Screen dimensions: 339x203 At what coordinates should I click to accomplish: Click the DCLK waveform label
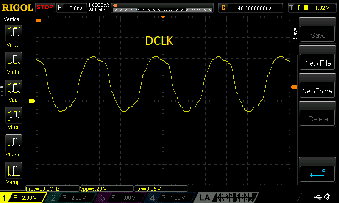[159, 41]
